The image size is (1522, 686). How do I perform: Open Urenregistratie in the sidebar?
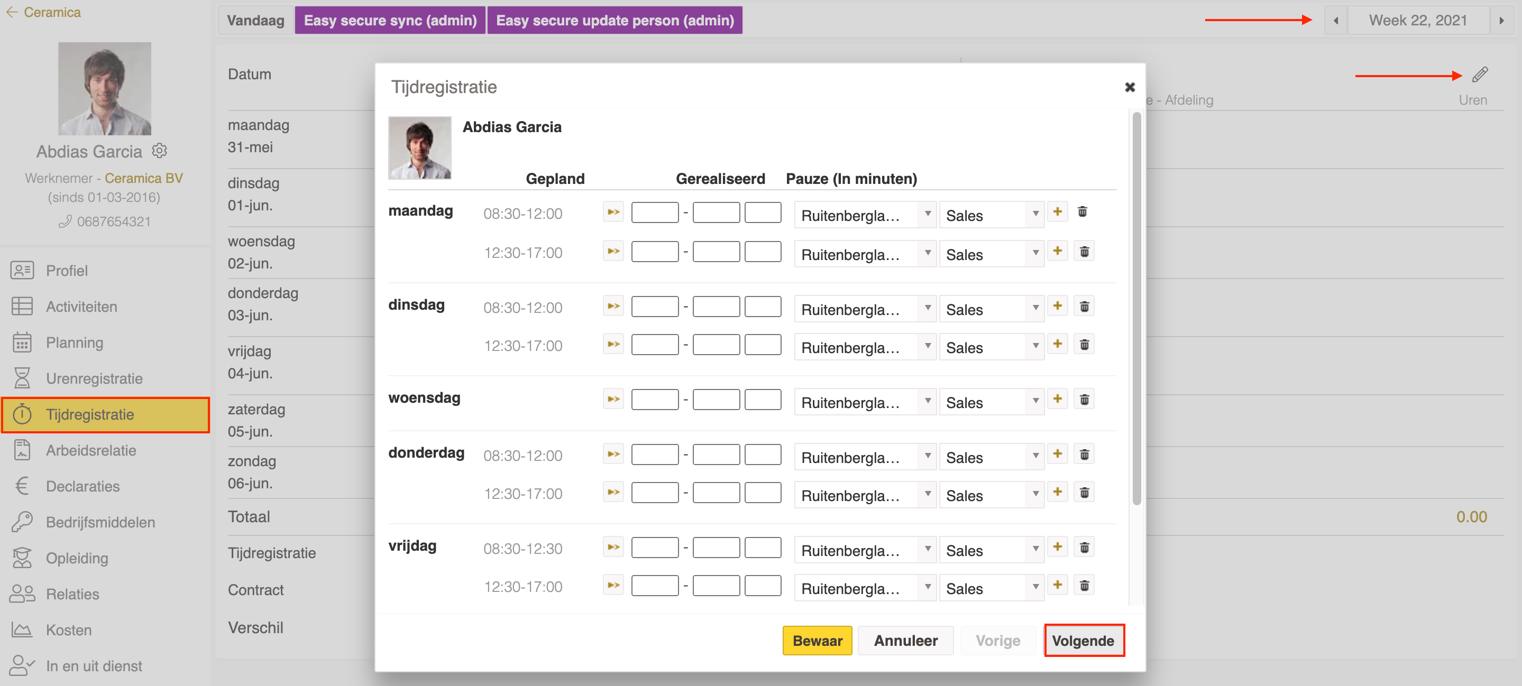point(105,378)
